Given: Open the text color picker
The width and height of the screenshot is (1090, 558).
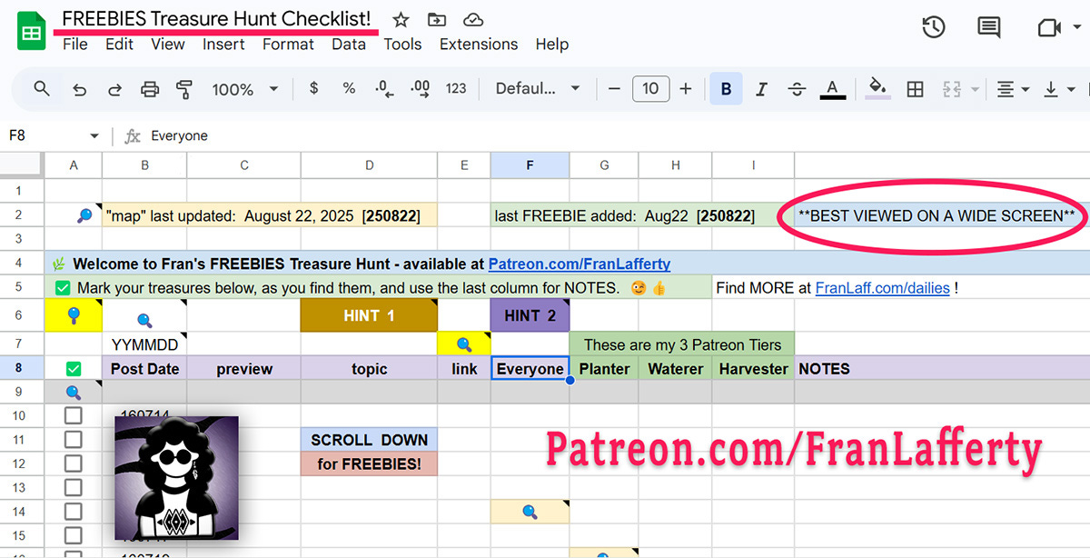Looking at the screenshot, I should point(832,88).
